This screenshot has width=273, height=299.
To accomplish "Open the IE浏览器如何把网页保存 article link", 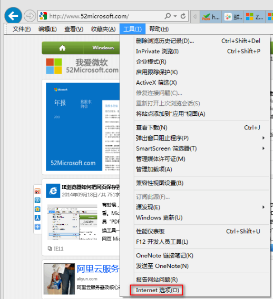I will pyautogui.click(x=91, y=187).
